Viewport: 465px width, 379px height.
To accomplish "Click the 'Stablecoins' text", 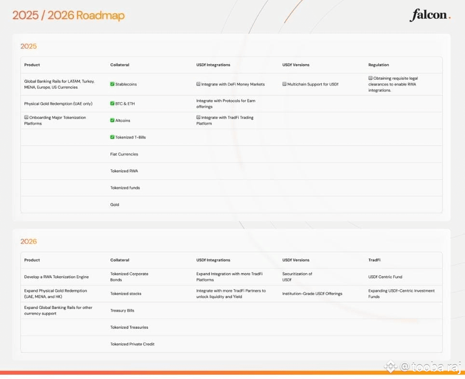I will click(x=126, y=84).
